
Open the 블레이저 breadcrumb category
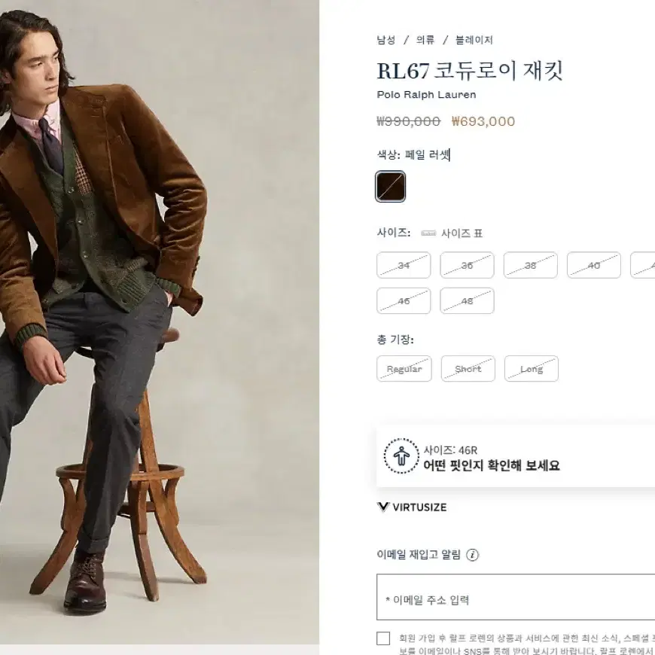474,40
